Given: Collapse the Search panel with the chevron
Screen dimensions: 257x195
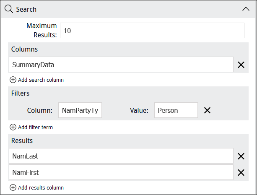Looking at the screenshot, I should point(246,9).
